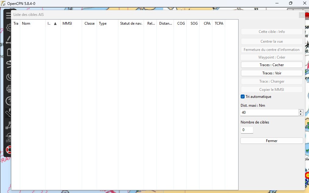This screenshot has width=309, height=193.
Task: Restore the OpenCPN window size
Action: pos(291,3)
